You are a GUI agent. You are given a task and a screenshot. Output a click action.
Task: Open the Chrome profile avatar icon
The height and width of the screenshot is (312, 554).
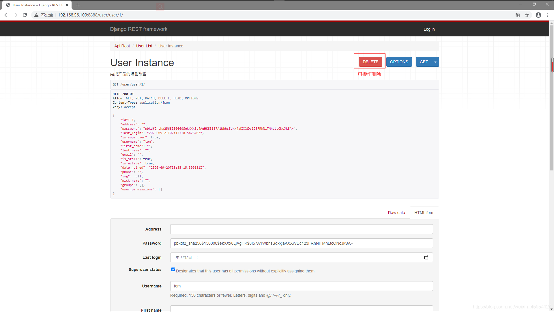[x=538, y=15]
